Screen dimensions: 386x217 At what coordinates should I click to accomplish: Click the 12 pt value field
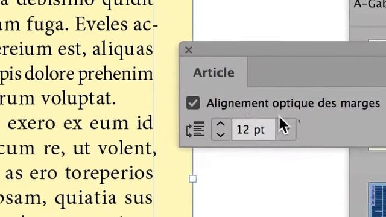click(253, 130)
